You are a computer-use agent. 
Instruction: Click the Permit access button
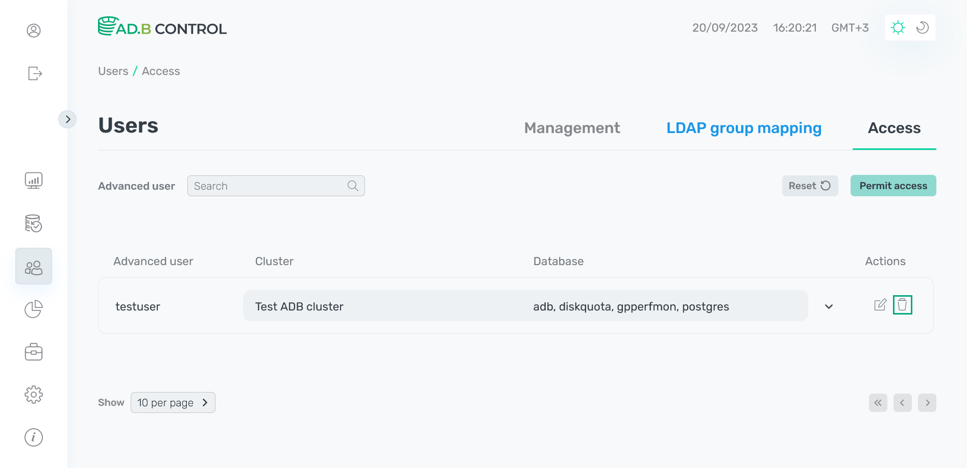pyautogui.click(x=893, y=186)
